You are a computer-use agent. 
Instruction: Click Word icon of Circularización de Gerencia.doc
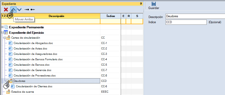tap(11, 70)
